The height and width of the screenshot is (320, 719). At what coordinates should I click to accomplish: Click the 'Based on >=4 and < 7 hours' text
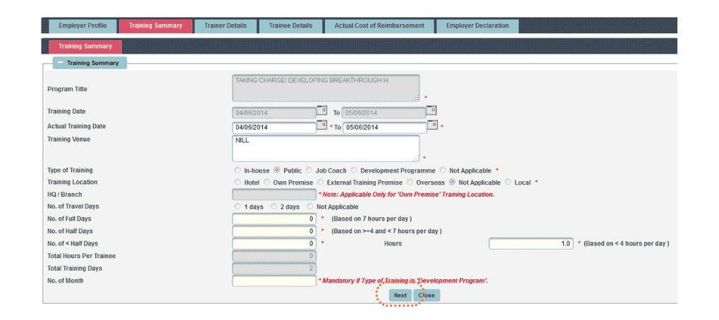pyautogui.click(x=386, y=231)
